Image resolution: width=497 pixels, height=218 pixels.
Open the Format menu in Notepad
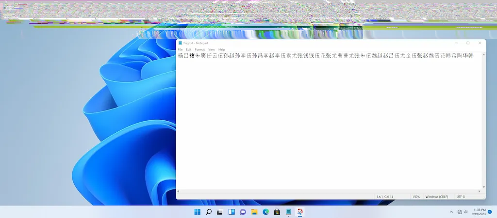point(199,49)
